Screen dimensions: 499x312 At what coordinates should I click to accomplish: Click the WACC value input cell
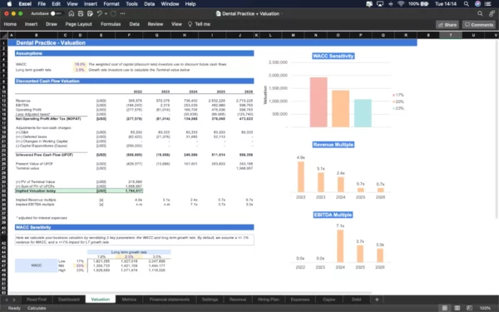[x=80, y=64]
